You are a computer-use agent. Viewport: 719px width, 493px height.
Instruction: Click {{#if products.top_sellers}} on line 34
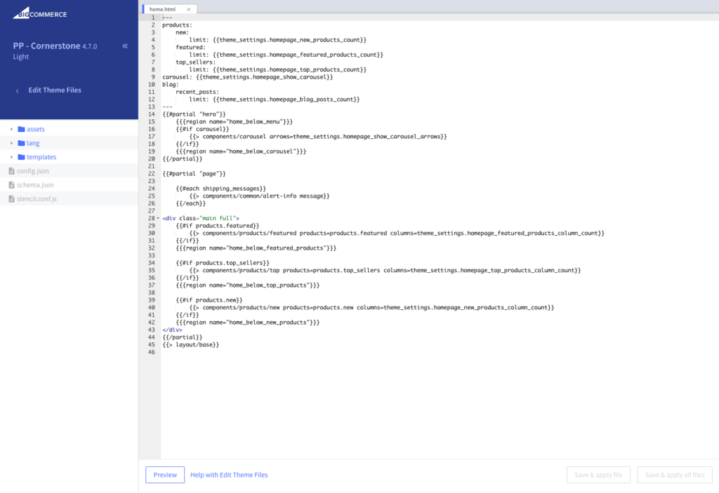[223, 263]
